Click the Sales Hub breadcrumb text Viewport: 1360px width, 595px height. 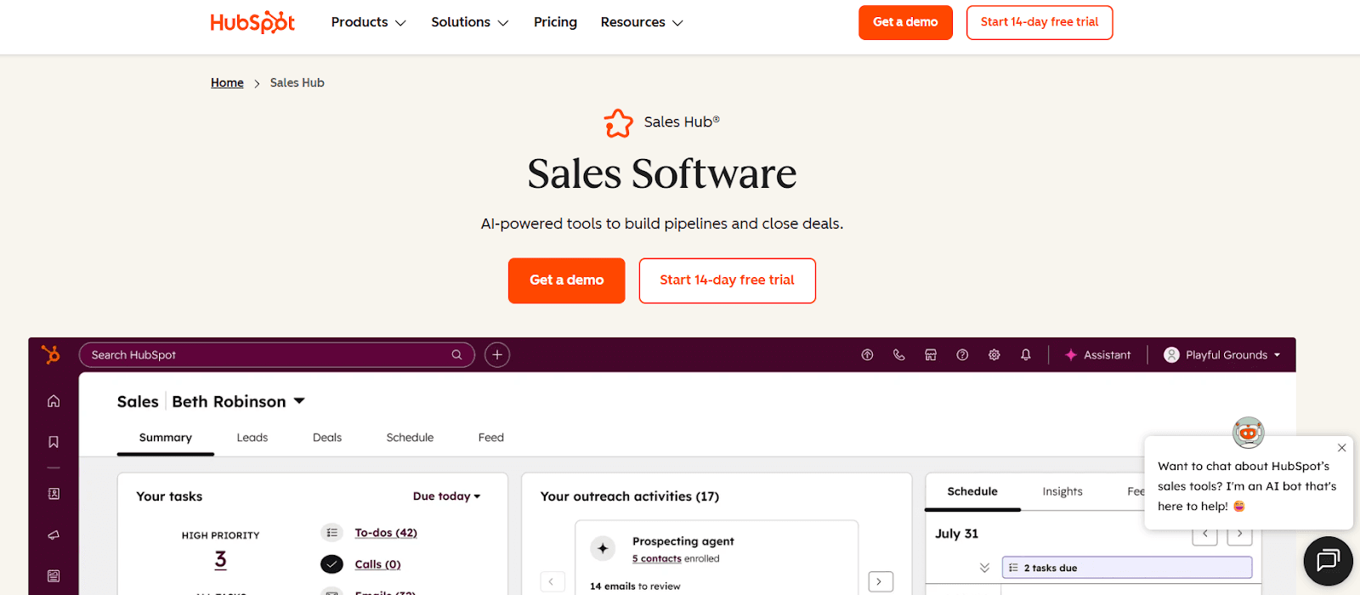[x=297, y=82]
